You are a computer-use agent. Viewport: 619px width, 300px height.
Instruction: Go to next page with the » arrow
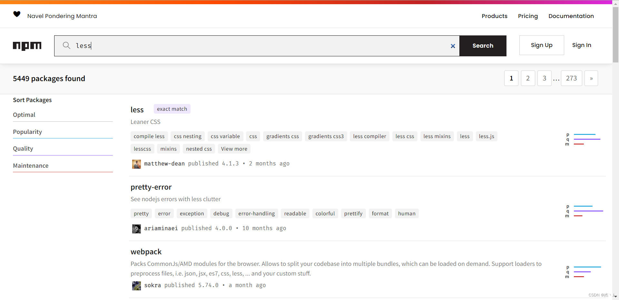pyautogui.click(x=591, y=78)
